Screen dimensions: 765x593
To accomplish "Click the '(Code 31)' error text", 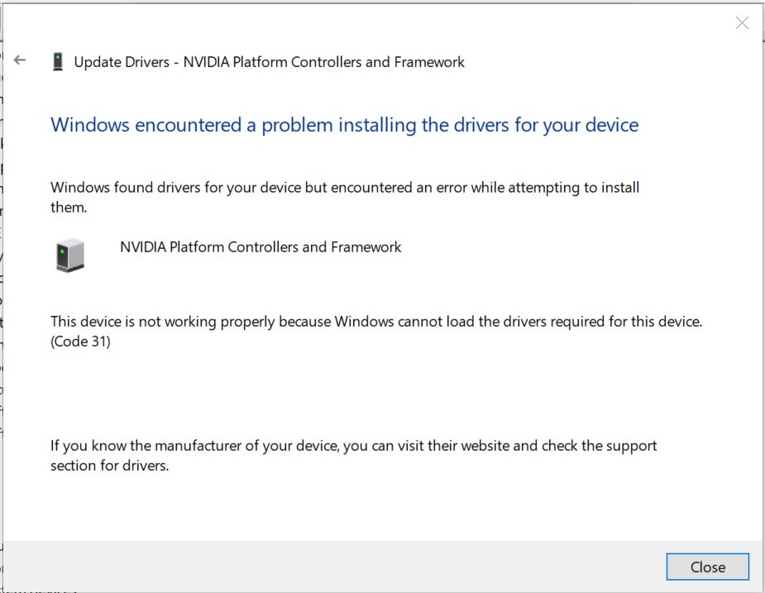I will click(80, 341).
